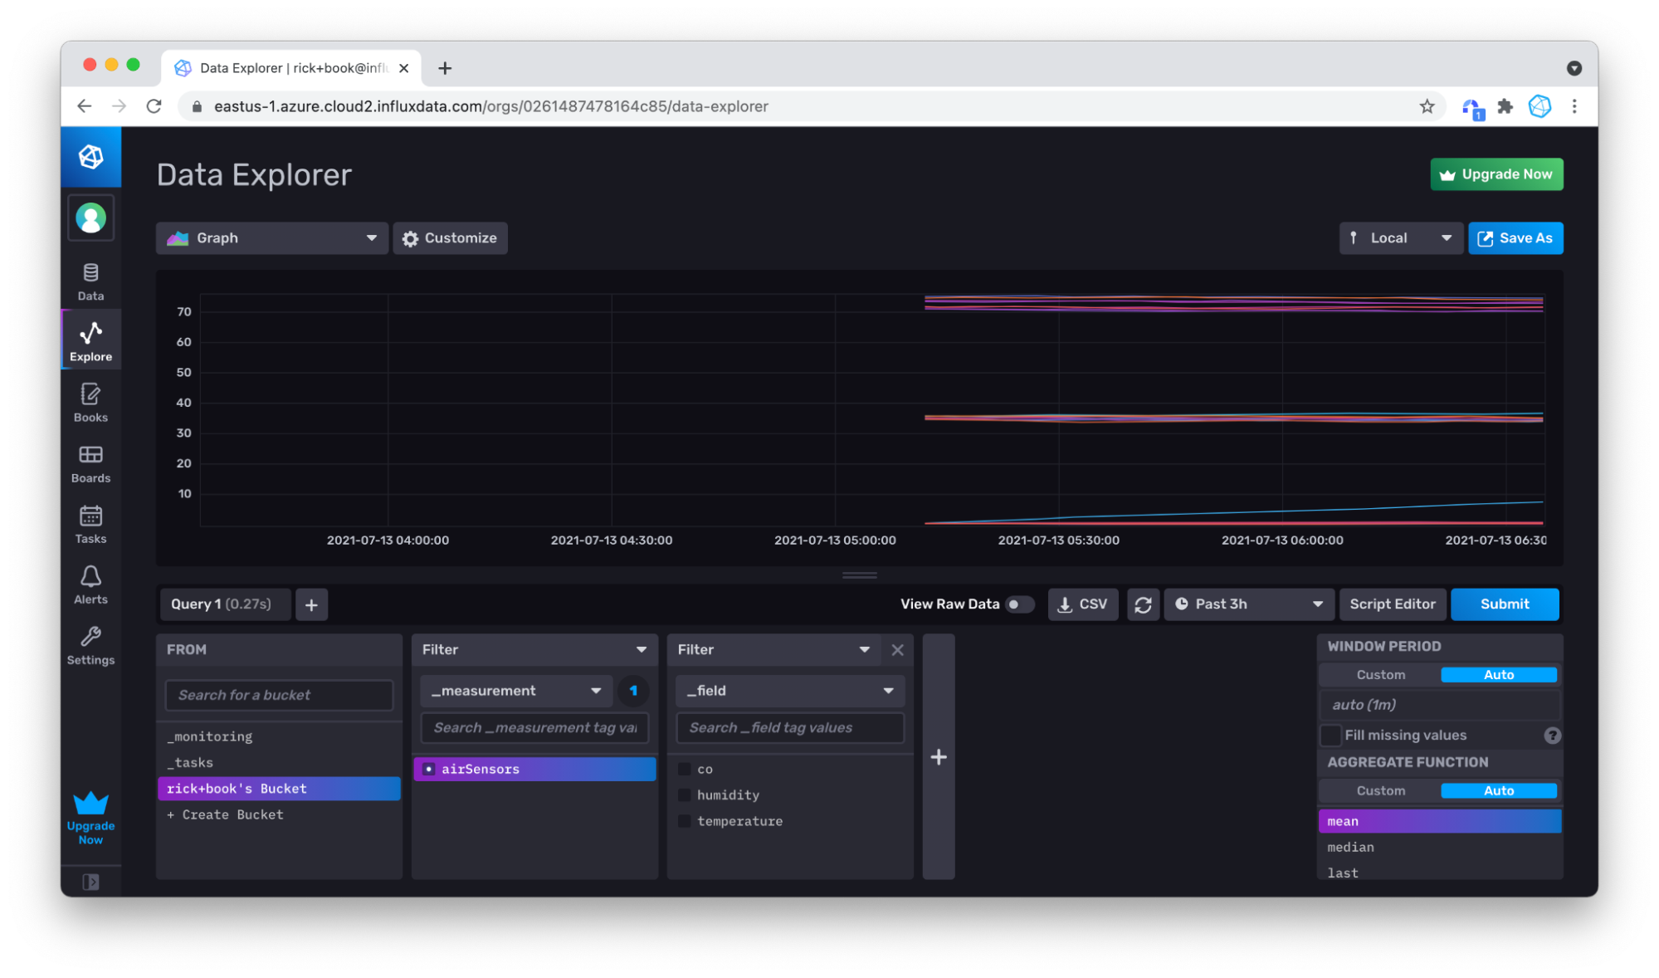The width and height of the screenshot is (1659, 978).
Task: Check the humidity field checkbox
Action: tap(684, 795)
